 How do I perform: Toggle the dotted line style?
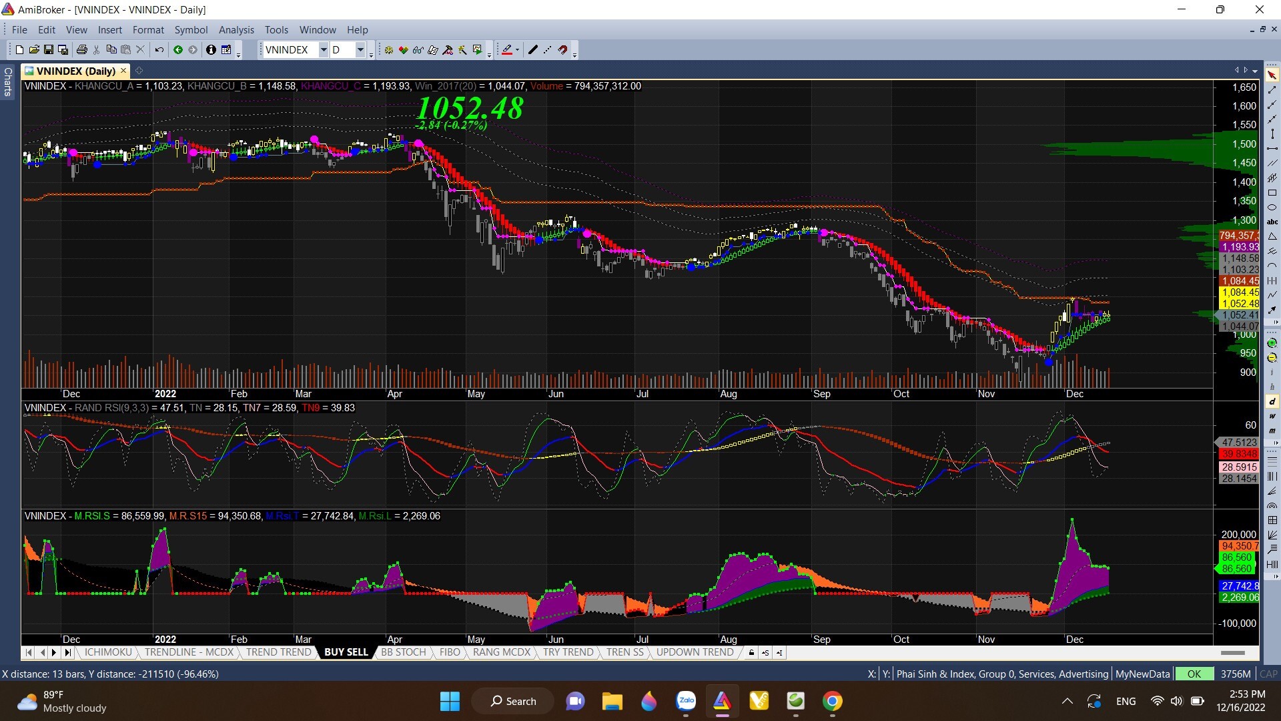pyautogui.click(x=547, y=49)
